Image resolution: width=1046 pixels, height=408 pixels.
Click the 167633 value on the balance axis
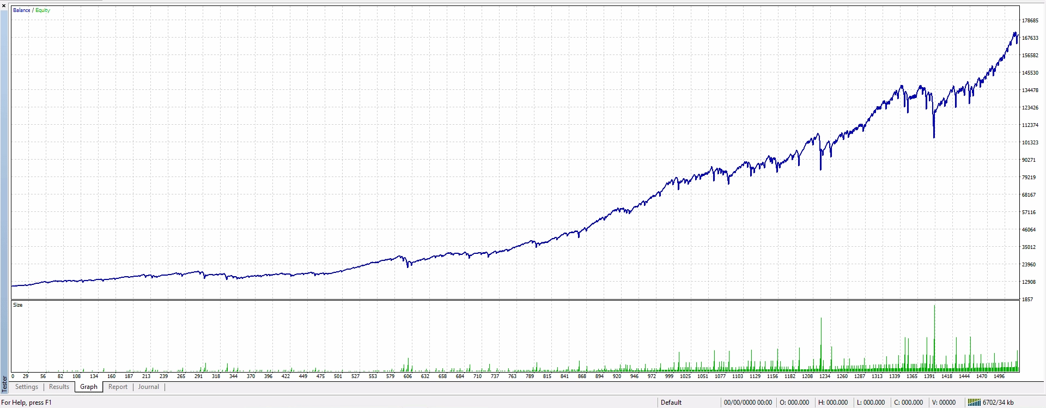point(1030,38)
